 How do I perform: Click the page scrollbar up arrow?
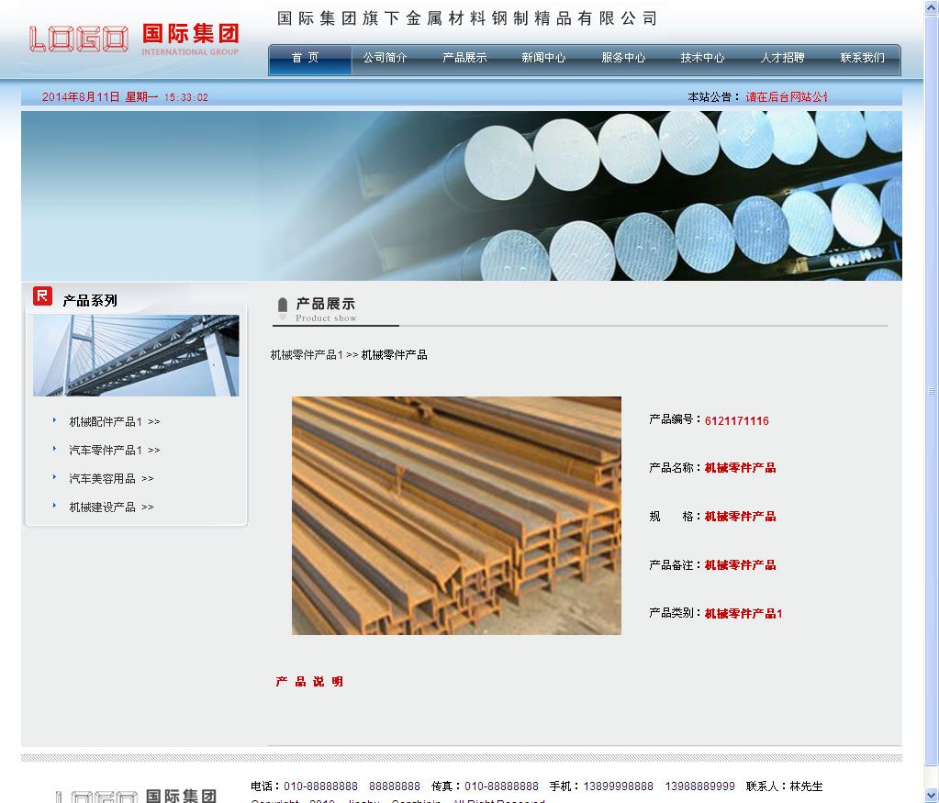(932, 6)
